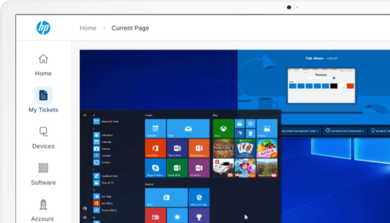Click the Explore group heading
The width and height of the screenshot is (390, 223).
tap(149, 184)
